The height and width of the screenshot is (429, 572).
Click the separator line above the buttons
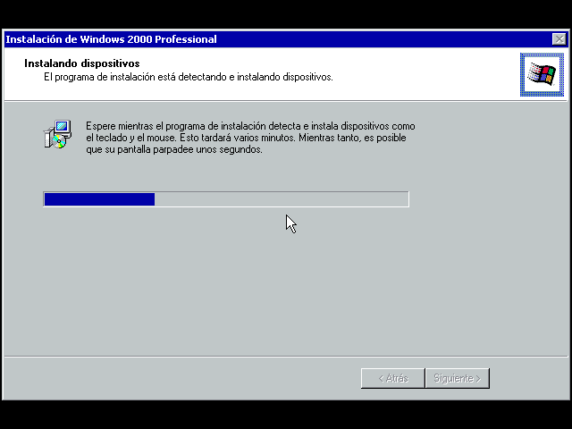pos(284,356)
